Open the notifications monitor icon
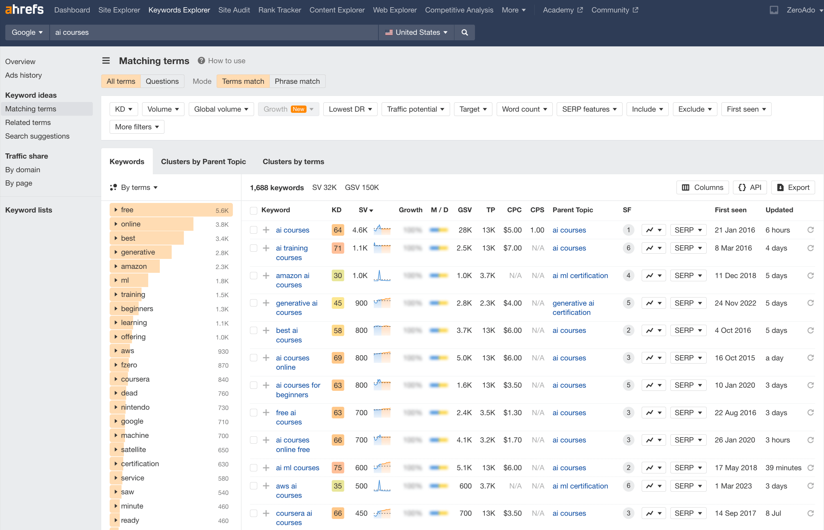 tap(774, 10)
